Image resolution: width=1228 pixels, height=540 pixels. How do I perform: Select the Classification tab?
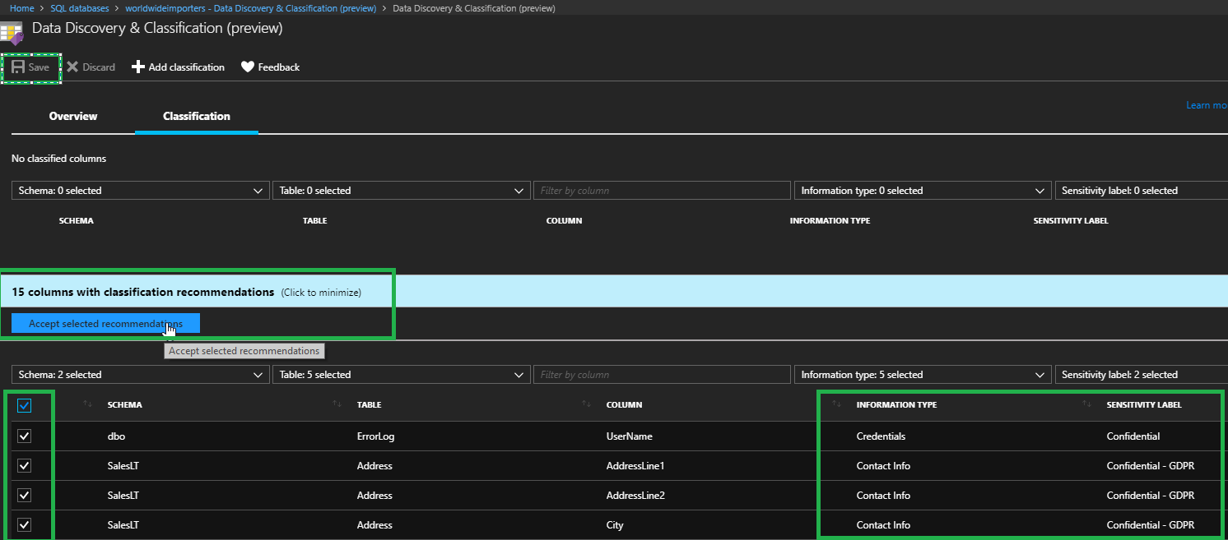pos(197,117)
